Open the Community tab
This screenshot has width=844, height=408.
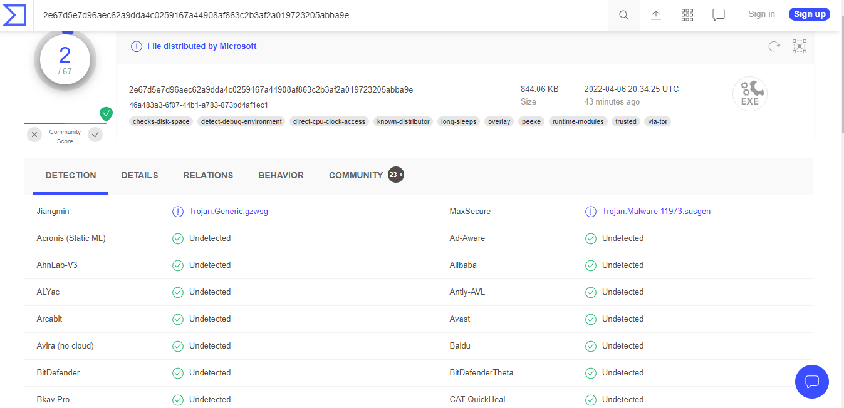pyautogui.click(x=356, y=175)
